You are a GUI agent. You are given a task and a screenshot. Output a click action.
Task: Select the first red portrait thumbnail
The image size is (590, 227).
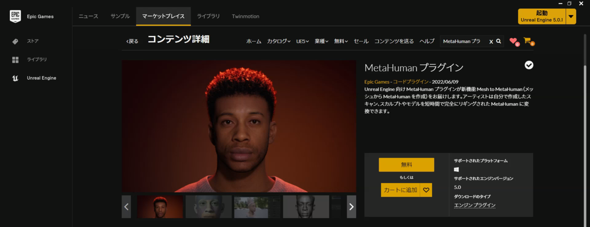pos(160,207)
